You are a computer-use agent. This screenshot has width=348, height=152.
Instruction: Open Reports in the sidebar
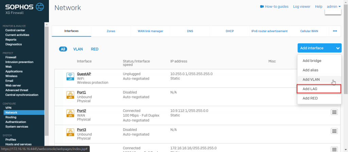(11, 40)
